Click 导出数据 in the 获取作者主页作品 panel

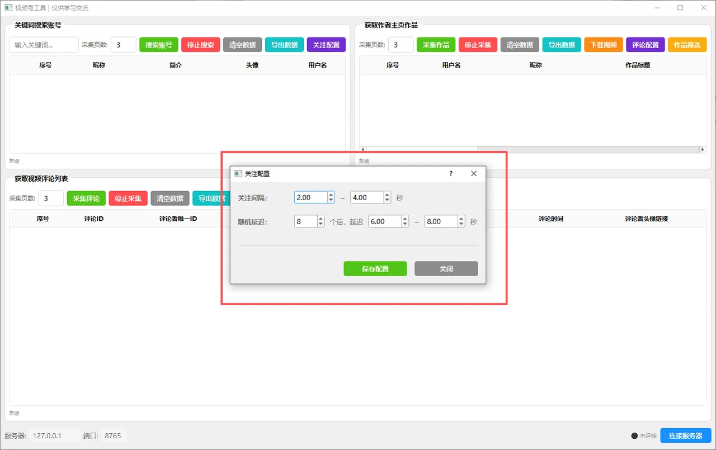pyautogui.click(x=562, y=45)
